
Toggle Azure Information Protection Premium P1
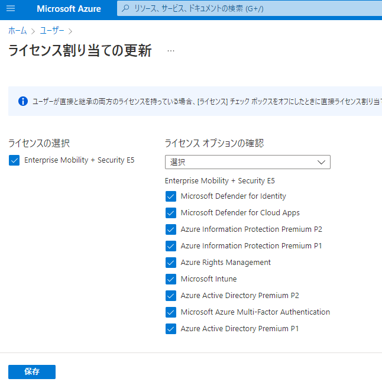(171, 246)
